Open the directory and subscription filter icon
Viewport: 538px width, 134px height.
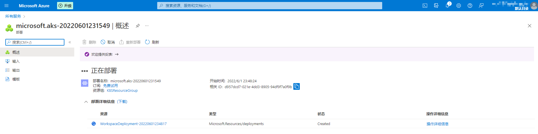pyautogui.click(x=436, y=6)
